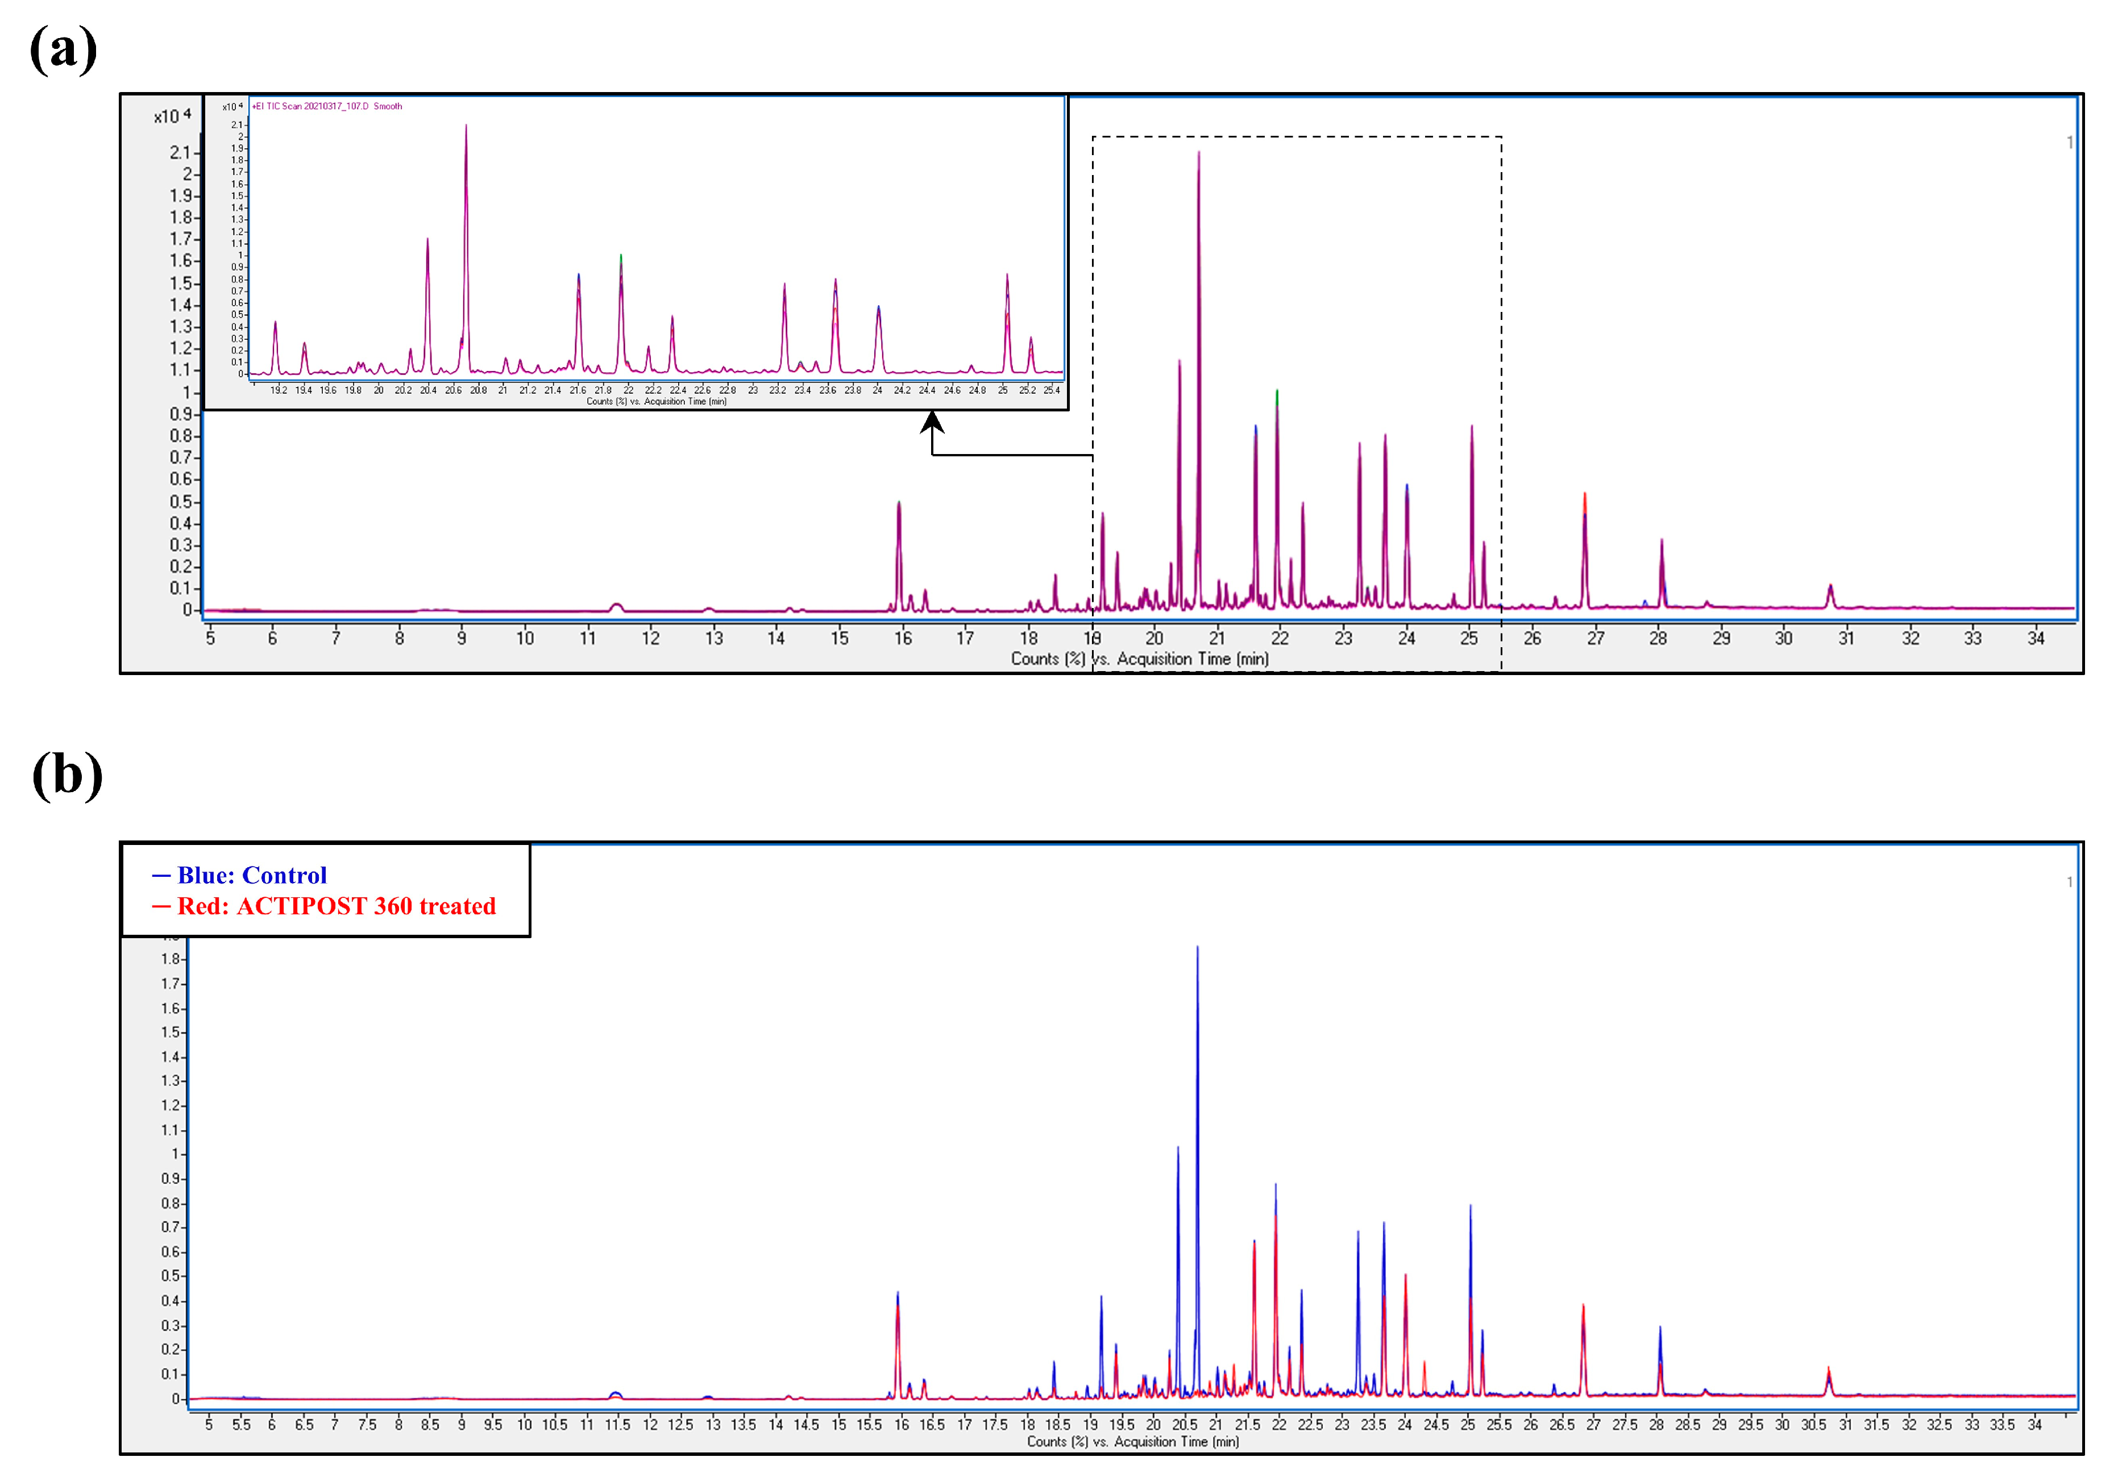Click the '+EI TIC Scan 20210317_107.D Smooth' inset title
The width and height of the screenshot is (2118, 1482).
coord(327,106)
